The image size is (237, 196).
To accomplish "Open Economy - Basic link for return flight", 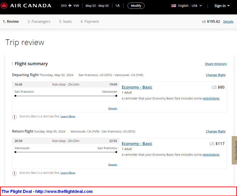I will 137,143.
